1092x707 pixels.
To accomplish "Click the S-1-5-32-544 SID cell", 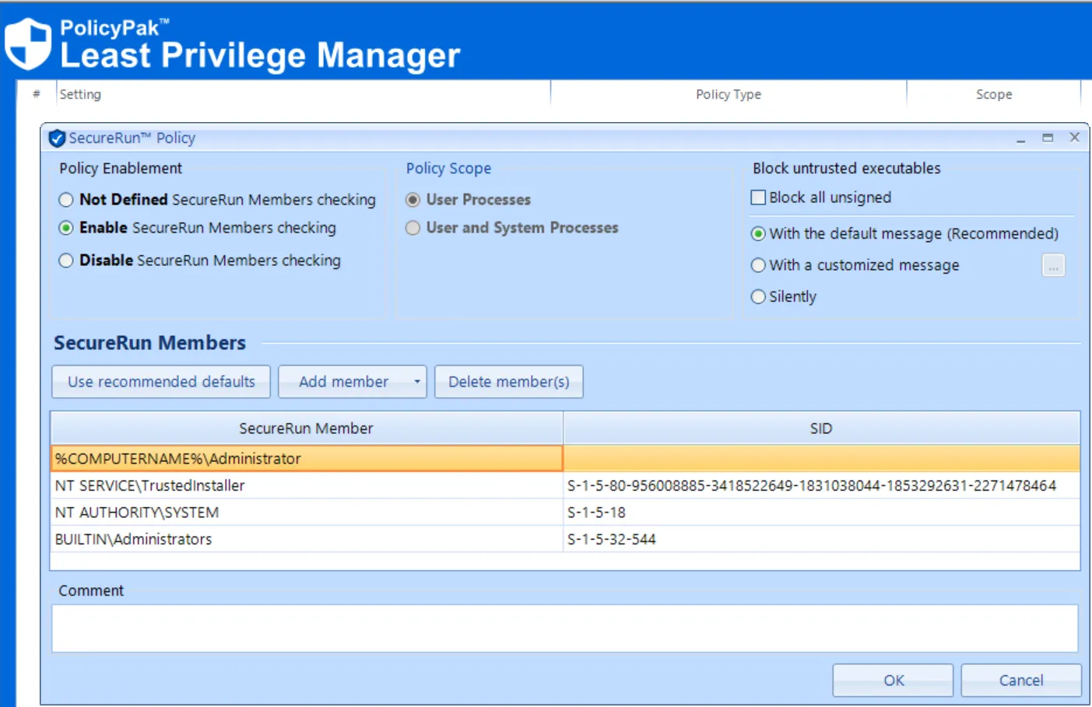I will (x=821, y=539).
